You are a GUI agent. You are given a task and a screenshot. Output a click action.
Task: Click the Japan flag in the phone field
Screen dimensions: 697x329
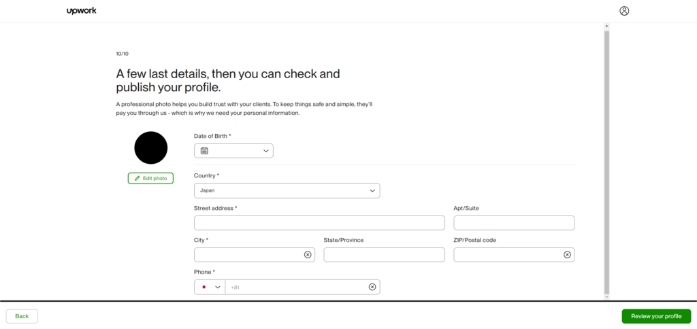click(x=204, y=288)
